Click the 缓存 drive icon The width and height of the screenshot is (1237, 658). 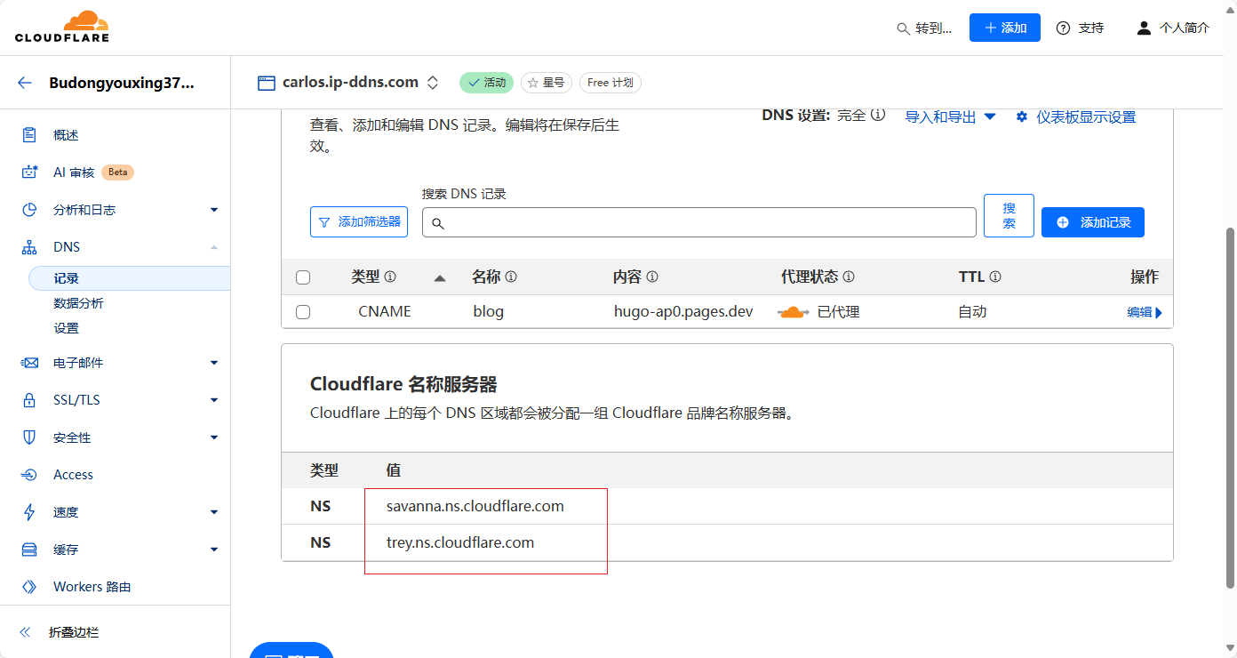coord(29,550)
